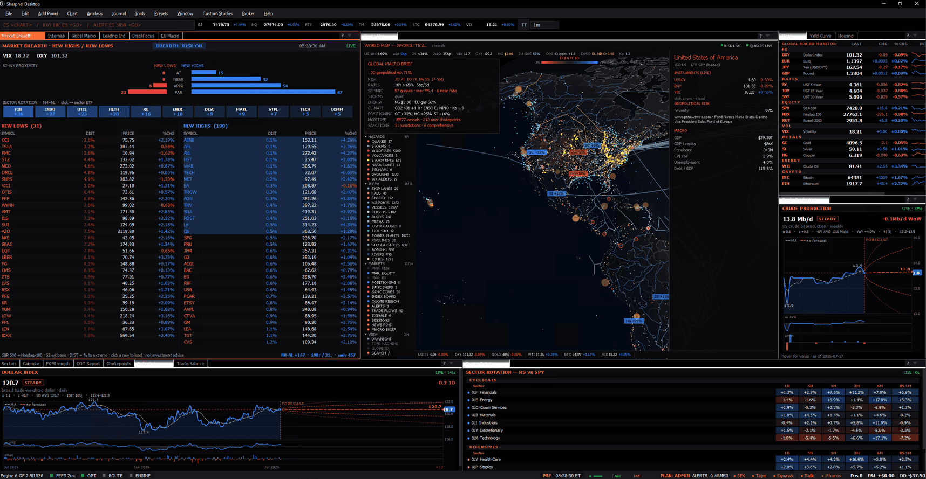926x479 pixels.
Task: Open help icon on World Map panel
Action: (760, 36)
